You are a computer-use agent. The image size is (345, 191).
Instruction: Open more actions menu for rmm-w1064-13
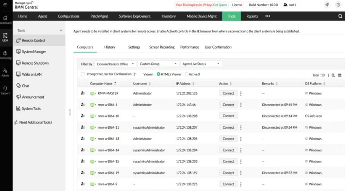coord(241,139)
